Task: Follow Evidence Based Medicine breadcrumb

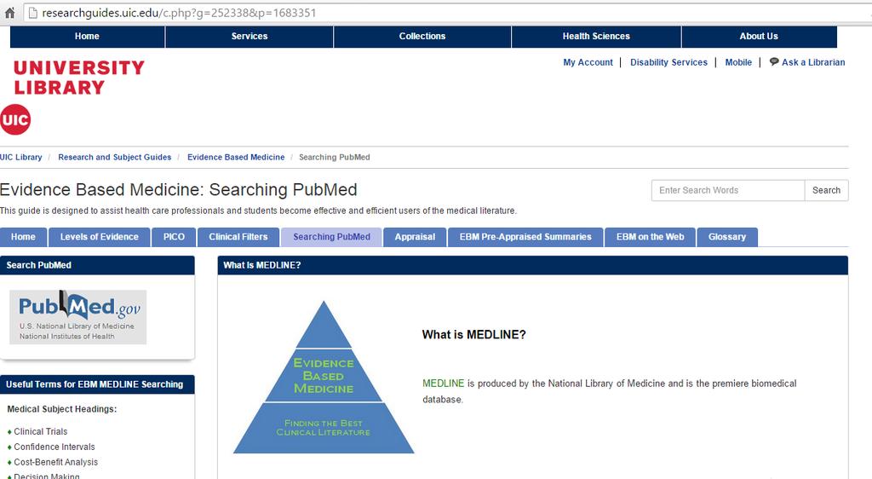Action: point(236,158)
